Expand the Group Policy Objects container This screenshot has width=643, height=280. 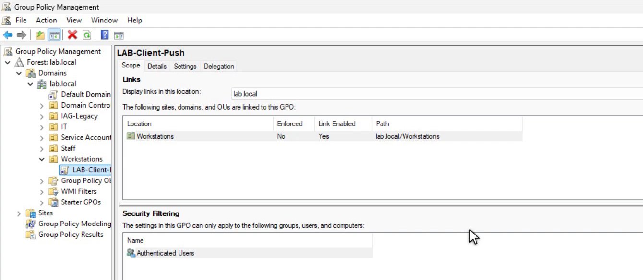click(42, 181)
